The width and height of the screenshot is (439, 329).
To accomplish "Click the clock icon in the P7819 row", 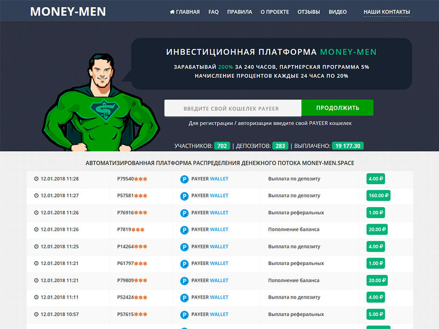I will coord(37,230).
